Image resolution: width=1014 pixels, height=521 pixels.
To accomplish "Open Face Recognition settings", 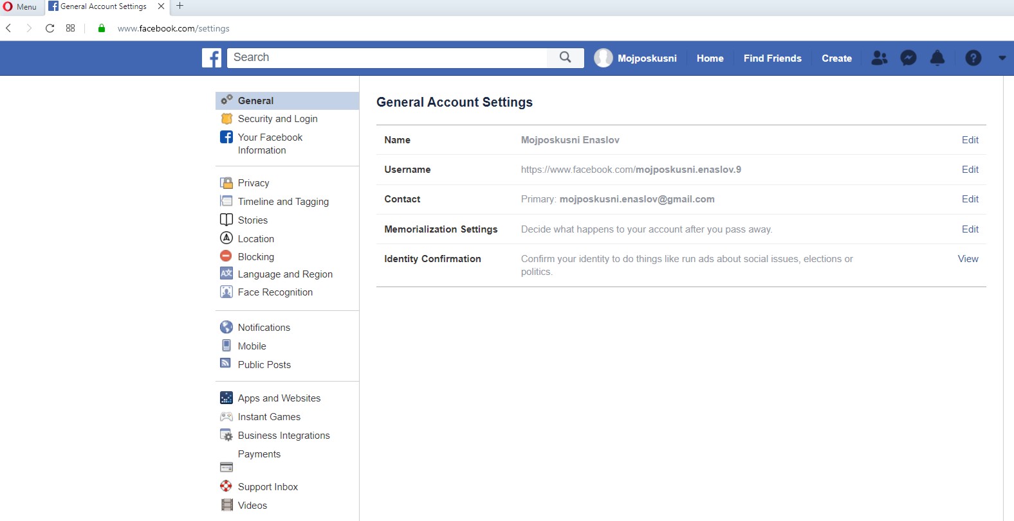I will tap(275, 292).
